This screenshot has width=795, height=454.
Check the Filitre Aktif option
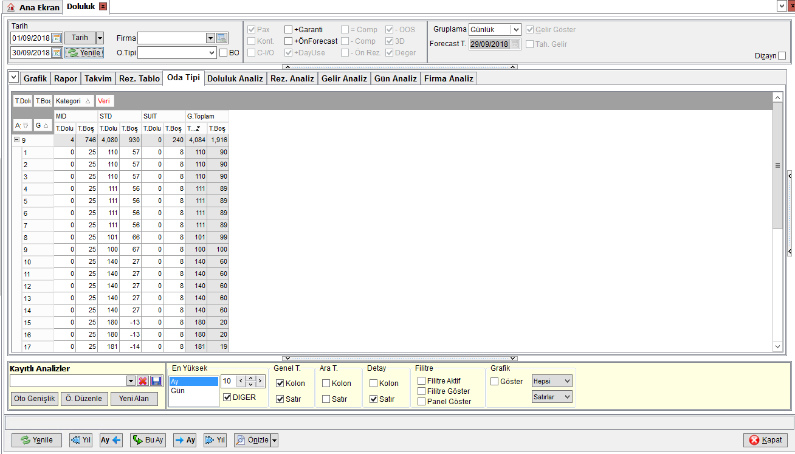tap(421, 380)
